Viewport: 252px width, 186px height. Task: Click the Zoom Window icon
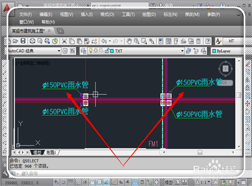click(144, 41)
